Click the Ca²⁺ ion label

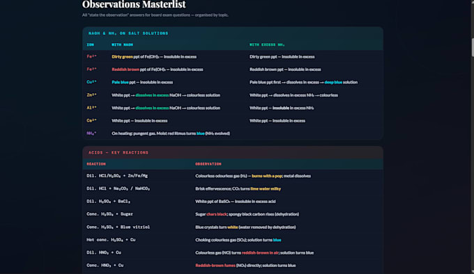[x=91, y=120]
